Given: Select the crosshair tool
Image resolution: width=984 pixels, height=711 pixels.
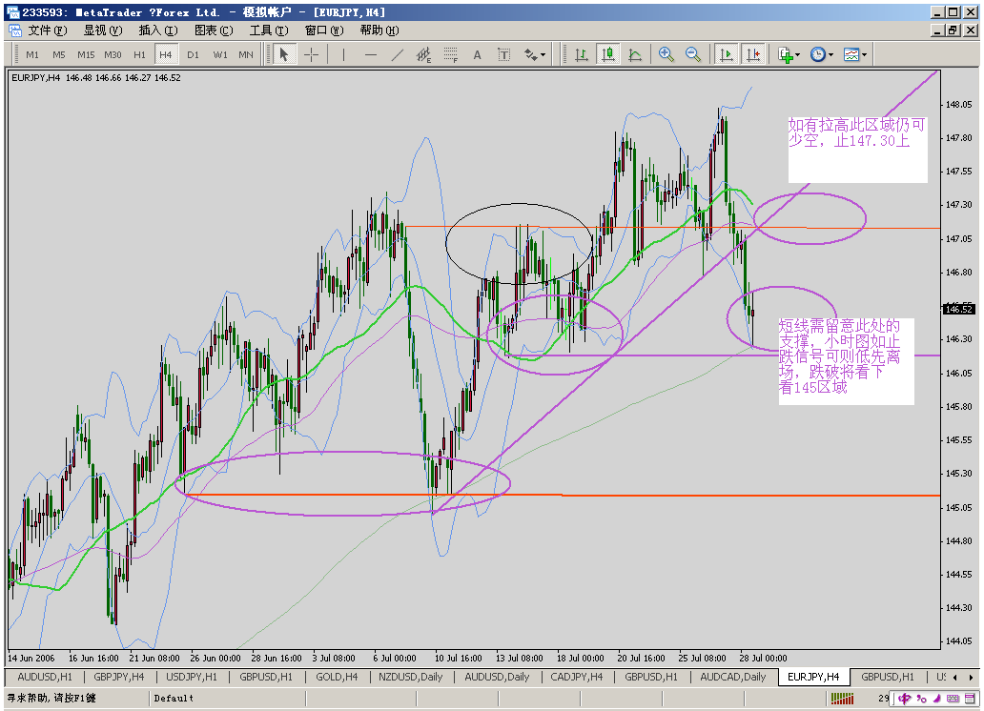Looking at the screenshot, I should click(311, 55).
